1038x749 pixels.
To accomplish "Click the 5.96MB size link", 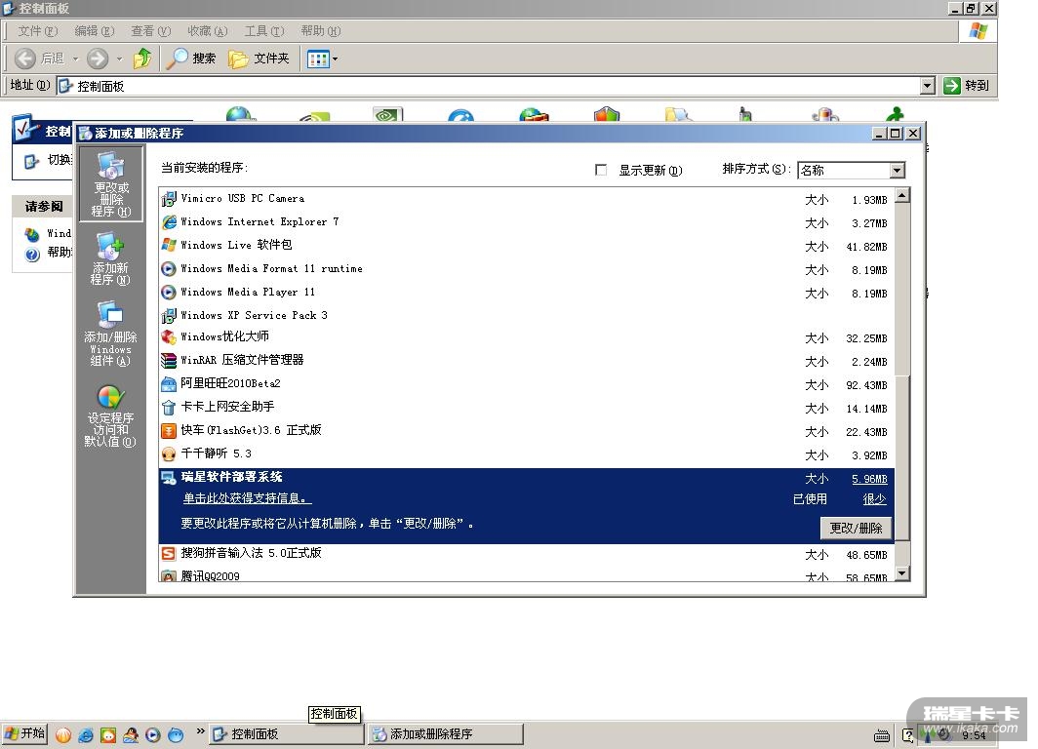I will 869,479.
